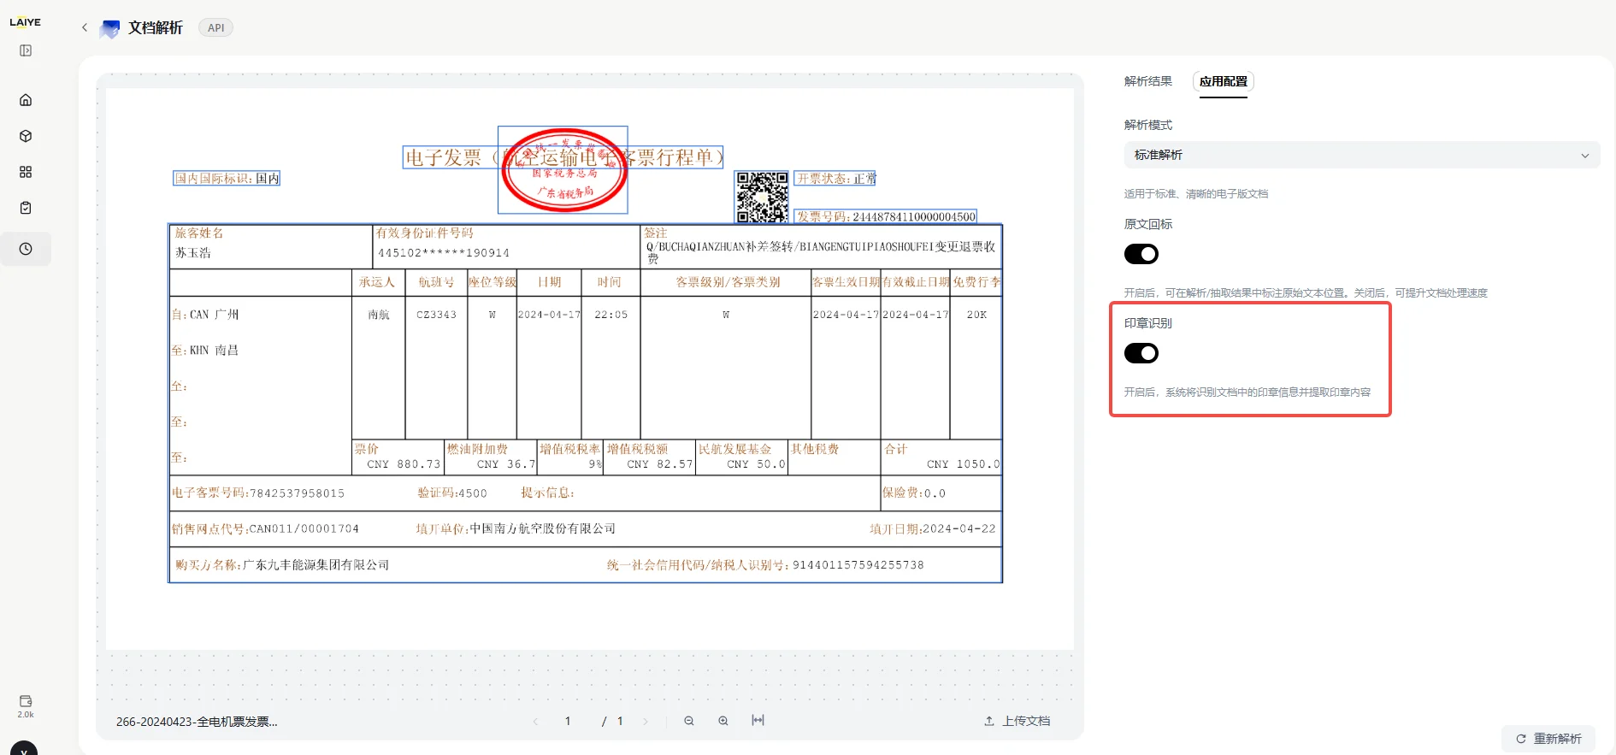Screen dimensions: 1616x755
Task: Click 电子客票号码:7842537958015
Action: [x=258, y=493]
